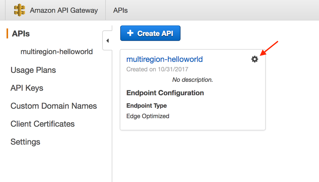The height and width of the screenshot is (182, 319).
Task: Open API Keys section
Action: pyautogui.click(x=27, y=88)
